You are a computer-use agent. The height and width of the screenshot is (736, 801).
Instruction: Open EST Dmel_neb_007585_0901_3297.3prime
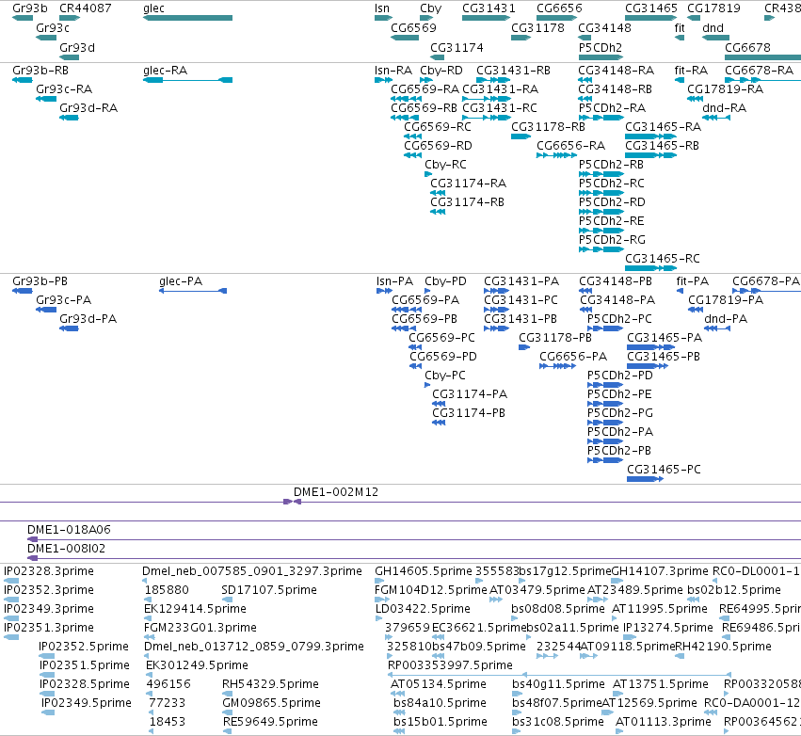click(252, 571)
